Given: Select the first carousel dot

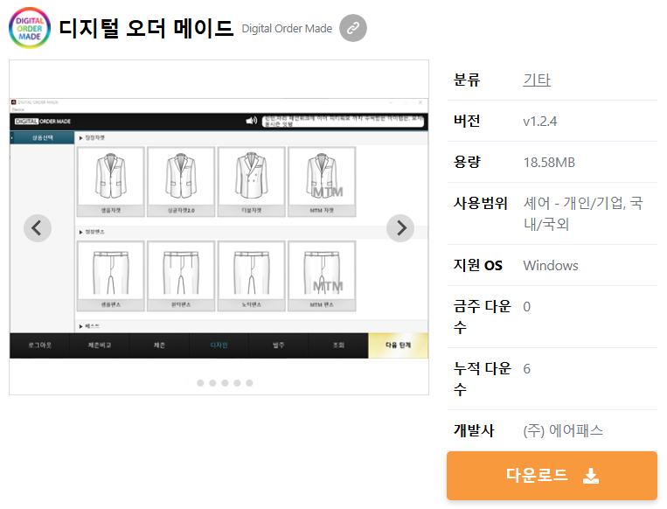Looking at the screenshot, I should [x=200, y=383].
